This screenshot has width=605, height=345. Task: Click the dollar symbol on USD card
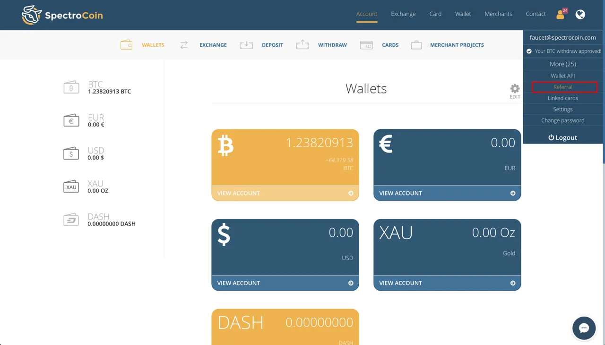click(224, 235)
